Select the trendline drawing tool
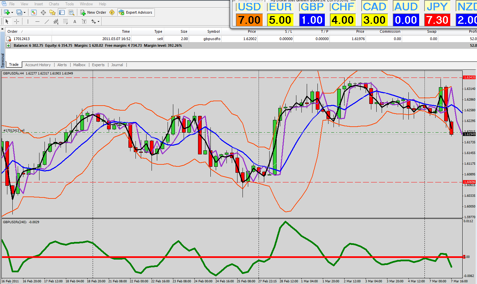 [x=46, y=21]
